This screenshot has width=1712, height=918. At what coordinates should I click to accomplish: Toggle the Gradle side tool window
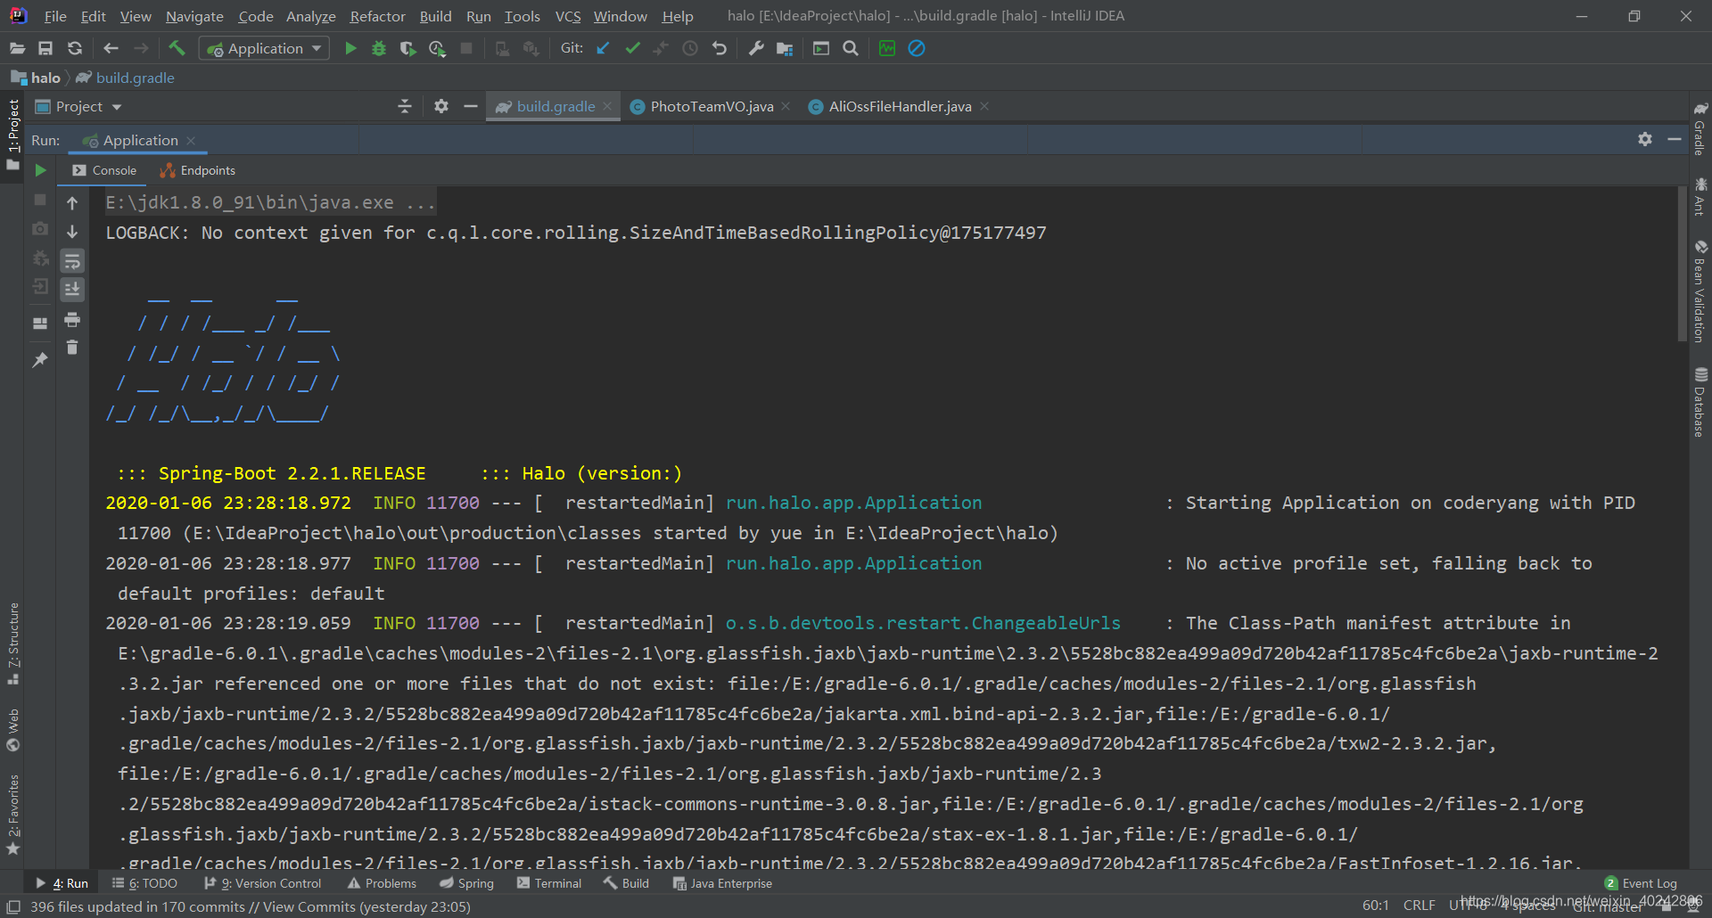pyautogui.click(x=1700, y=129)
